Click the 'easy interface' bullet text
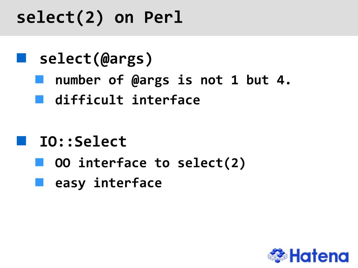Image resolution: width=358 pixels, height=268 pixels. point(108,184)
